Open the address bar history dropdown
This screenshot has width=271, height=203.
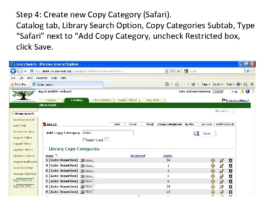[166, 71]
